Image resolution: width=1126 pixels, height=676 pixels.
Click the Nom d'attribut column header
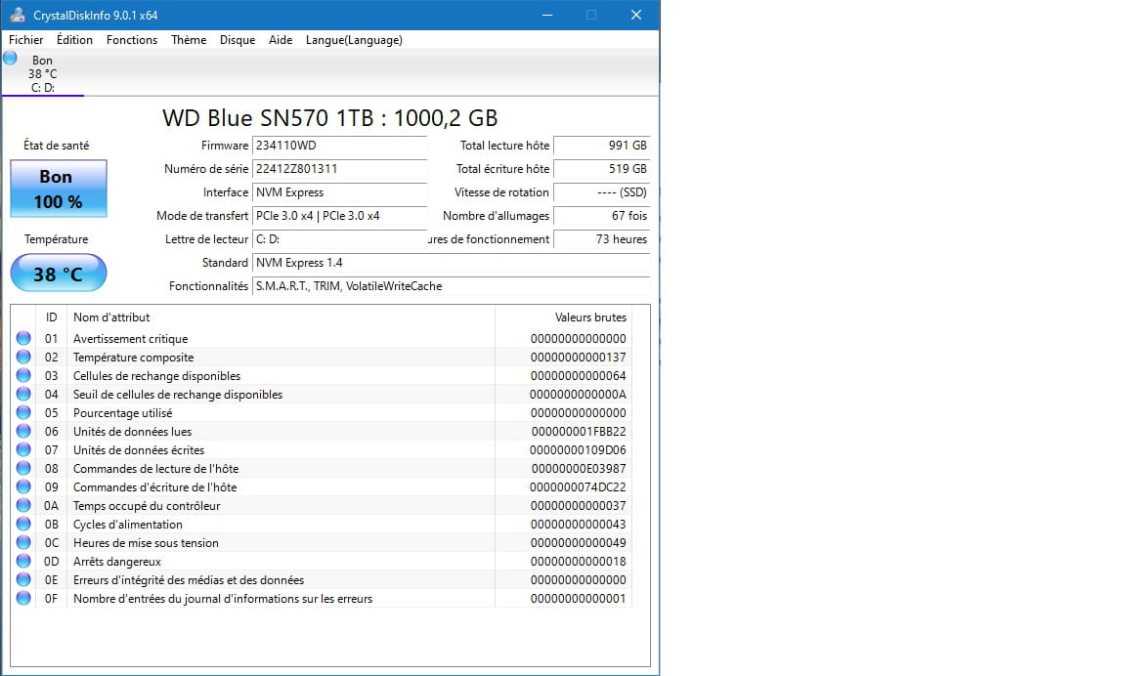(x=281, y=317)
